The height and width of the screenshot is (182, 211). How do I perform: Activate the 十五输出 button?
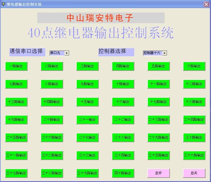click(88, 102)
